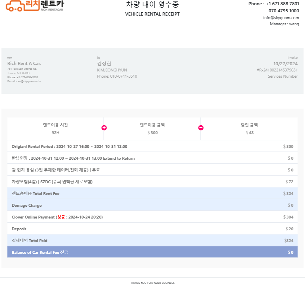The width and height of the screenshot is (305, 285).
Task: Select the Extend to Return row
Action: [152, 158]
